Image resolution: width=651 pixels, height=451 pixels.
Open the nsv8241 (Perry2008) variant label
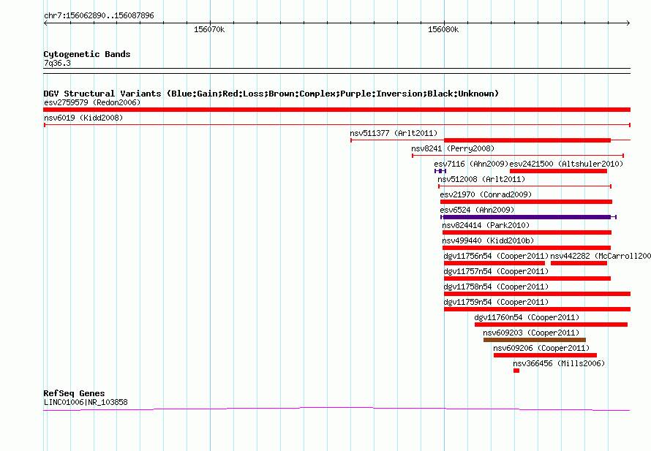453,148
